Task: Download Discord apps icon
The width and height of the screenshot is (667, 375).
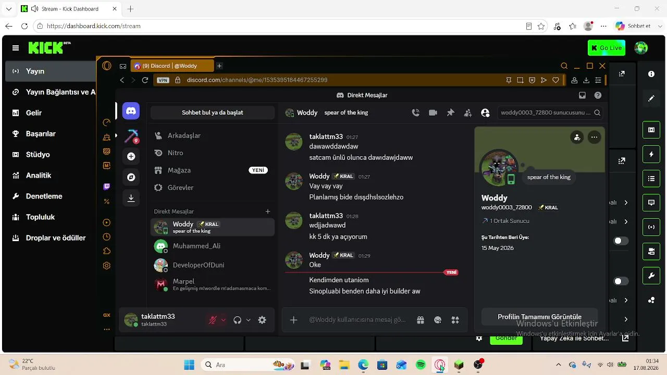Action: tap(131, 198)
